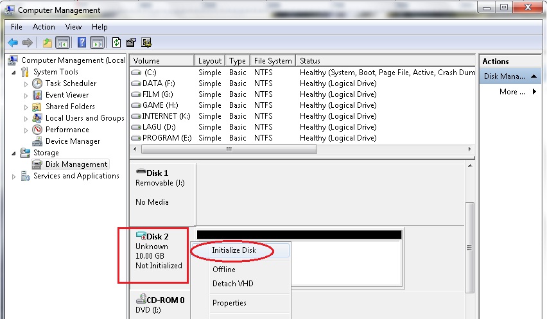Collapse the Disk Management actions section
Screen dimensions: 547x319
[x=534, y=76]
